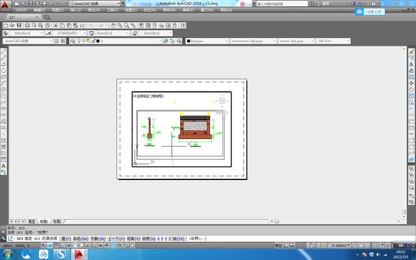Switch to the 布局1 layout tab
The width and height of the screenshot is (416, 260).
tap(45, 221)
